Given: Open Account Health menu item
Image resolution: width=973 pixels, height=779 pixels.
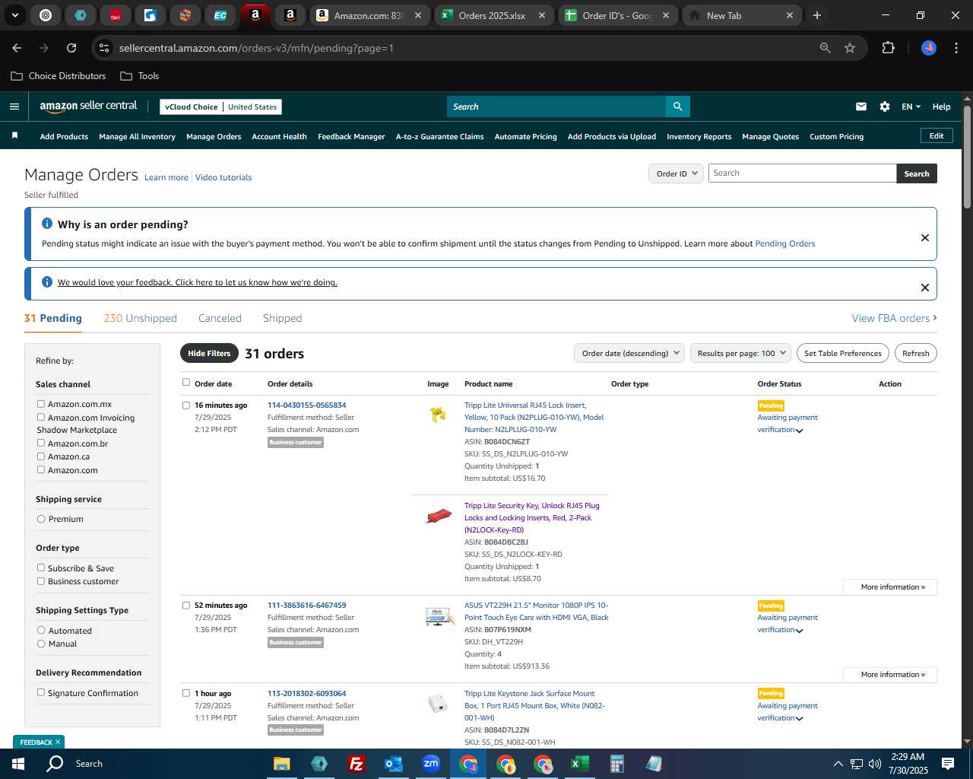Looking at the screenshot, I should (279, 137).
